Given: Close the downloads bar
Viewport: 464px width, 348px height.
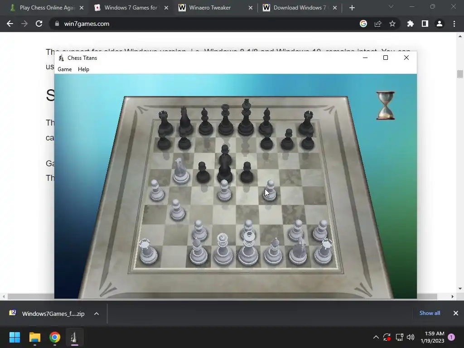Looking at the screenshot, I should click(x=456, y=313).
